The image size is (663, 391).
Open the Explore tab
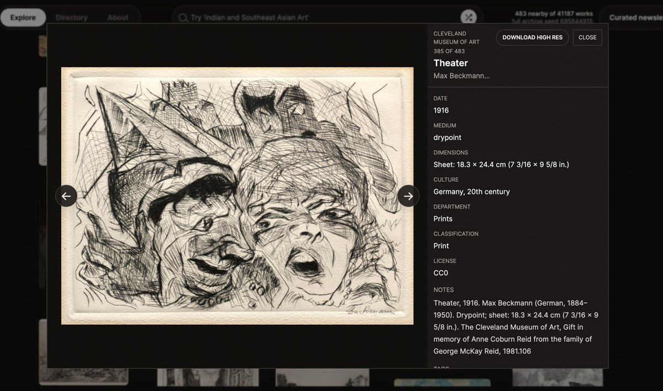pos(23,18)
